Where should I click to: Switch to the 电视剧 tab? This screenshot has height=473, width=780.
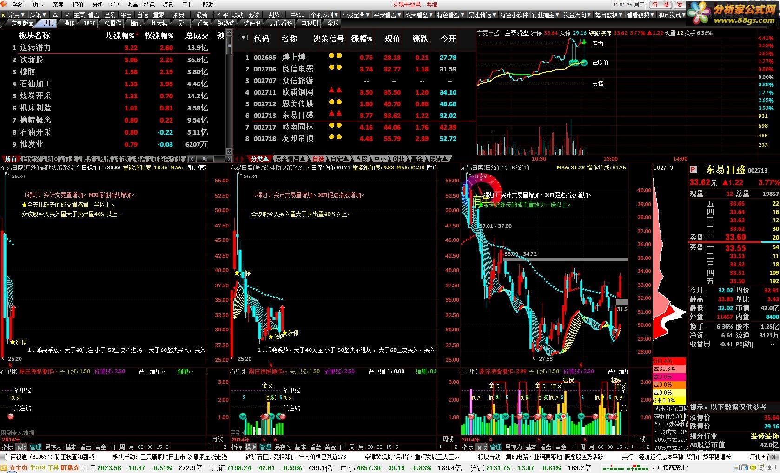[x=310, y=23]
